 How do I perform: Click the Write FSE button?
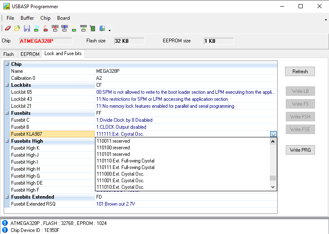click(x=300, y=130)
